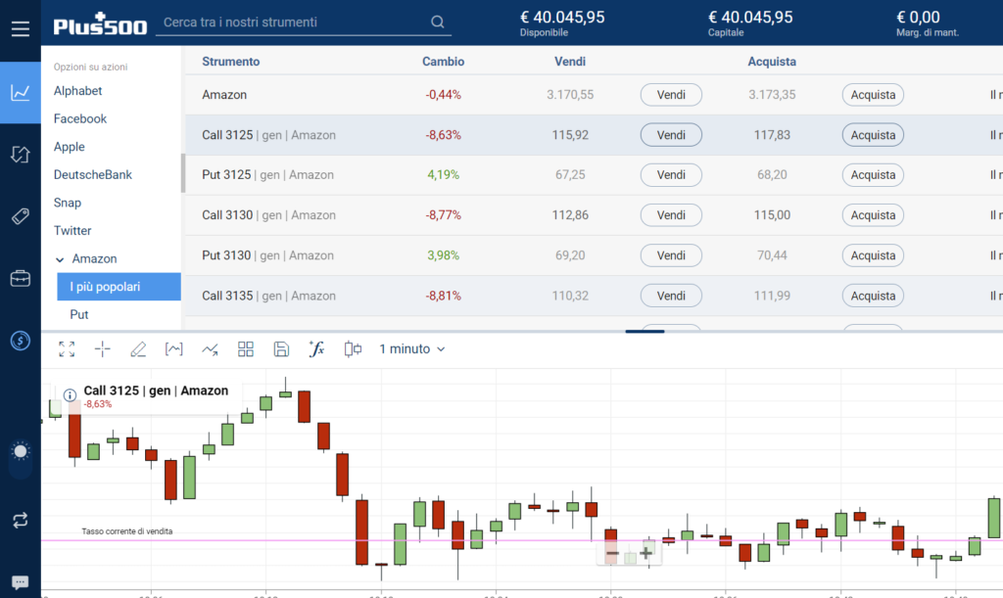Click the Vendi column header

(x=570, y=62)
